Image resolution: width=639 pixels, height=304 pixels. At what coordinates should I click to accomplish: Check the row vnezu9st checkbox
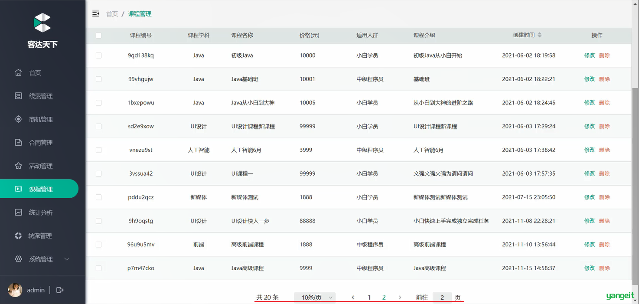point(99,150)
